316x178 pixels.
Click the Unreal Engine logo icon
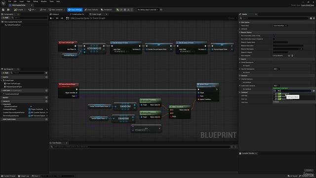pos(3,3)
